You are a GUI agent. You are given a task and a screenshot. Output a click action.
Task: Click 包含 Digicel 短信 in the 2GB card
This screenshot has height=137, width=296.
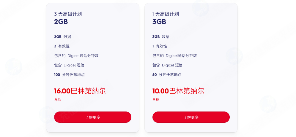[71, 65]
